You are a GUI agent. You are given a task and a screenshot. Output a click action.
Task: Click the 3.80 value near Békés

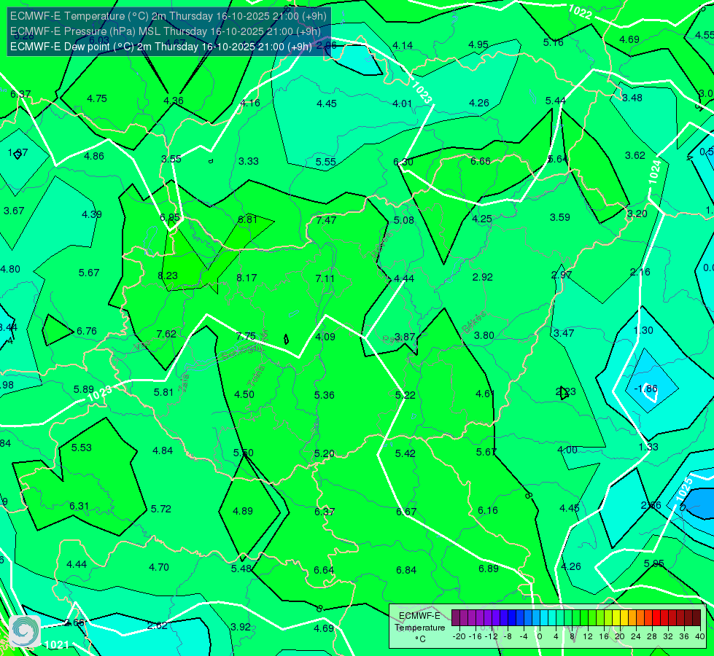tap(484, 335)
